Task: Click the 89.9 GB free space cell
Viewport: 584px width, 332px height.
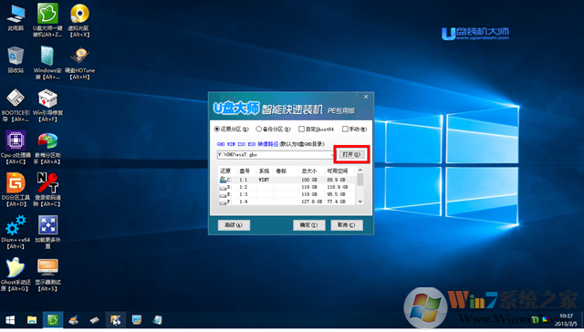Action: 336,180
